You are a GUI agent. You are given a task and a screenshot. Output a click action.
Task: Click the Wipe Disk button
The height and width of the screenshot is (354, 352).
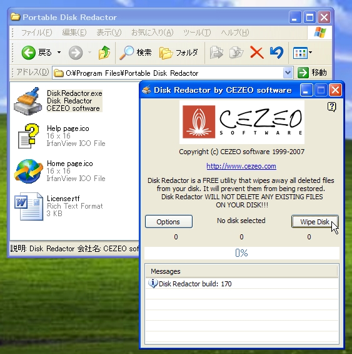pos(315,222)
